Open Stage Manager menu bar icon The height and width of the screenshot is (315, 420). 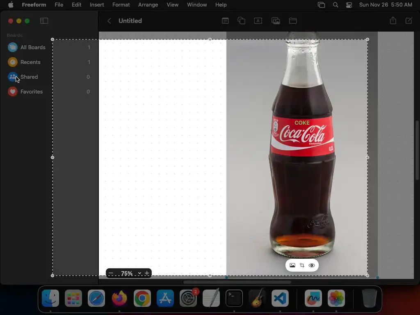click(x=321, y=5)
